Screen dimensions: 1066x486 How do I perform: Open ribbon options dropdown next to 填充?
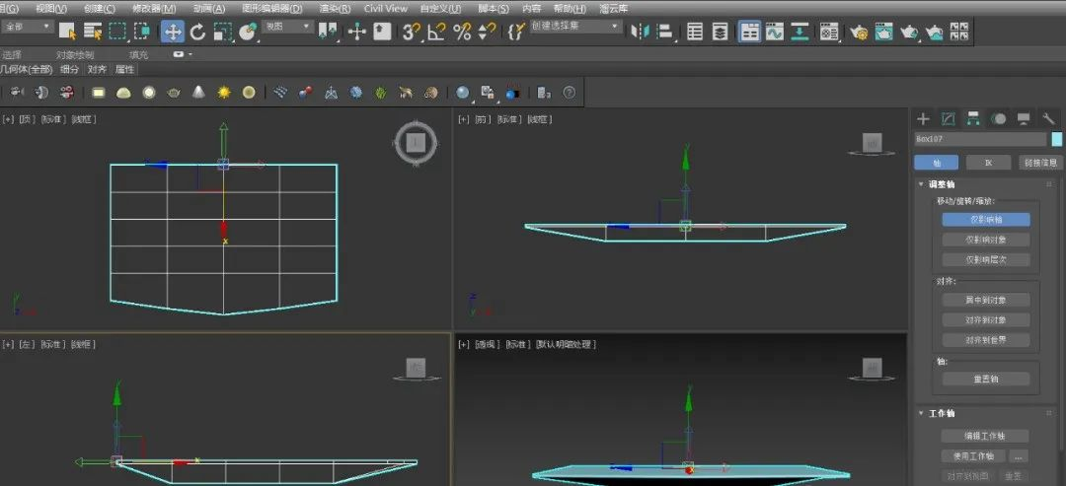183,54
